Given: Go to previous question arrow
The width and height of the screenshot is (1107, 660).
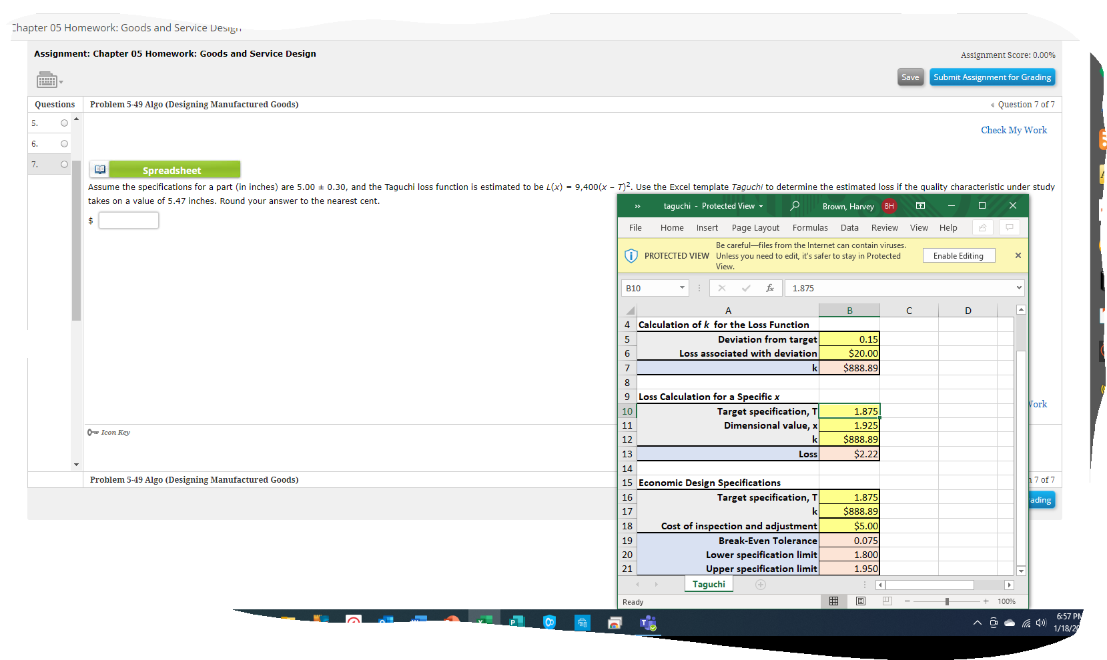Looking at the screenshot, I should [992, 105].
